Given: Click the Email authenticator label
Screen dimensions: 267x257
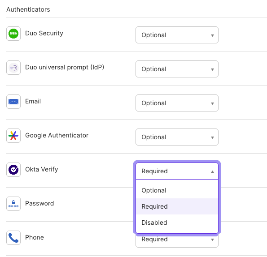Looking at the screenshot, I should pos(33,101).
